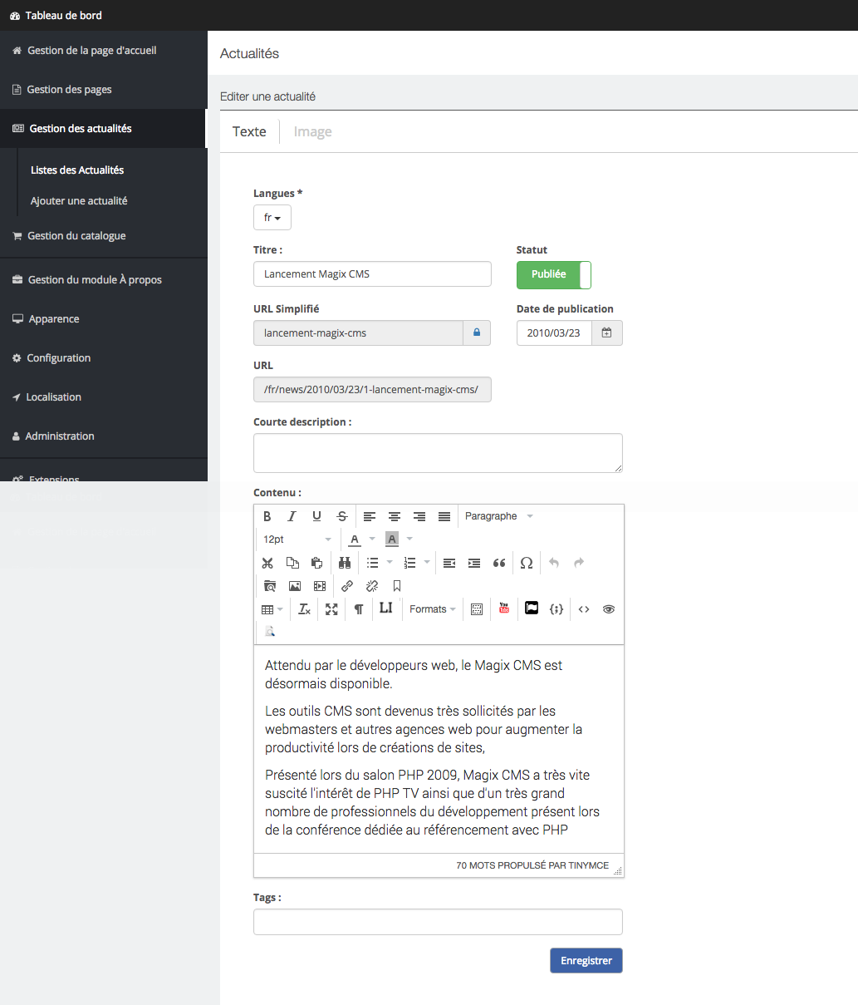Open the Formats dropdown
The height and width of the screenshot is (1005, 858).
[x=433, y=609]
